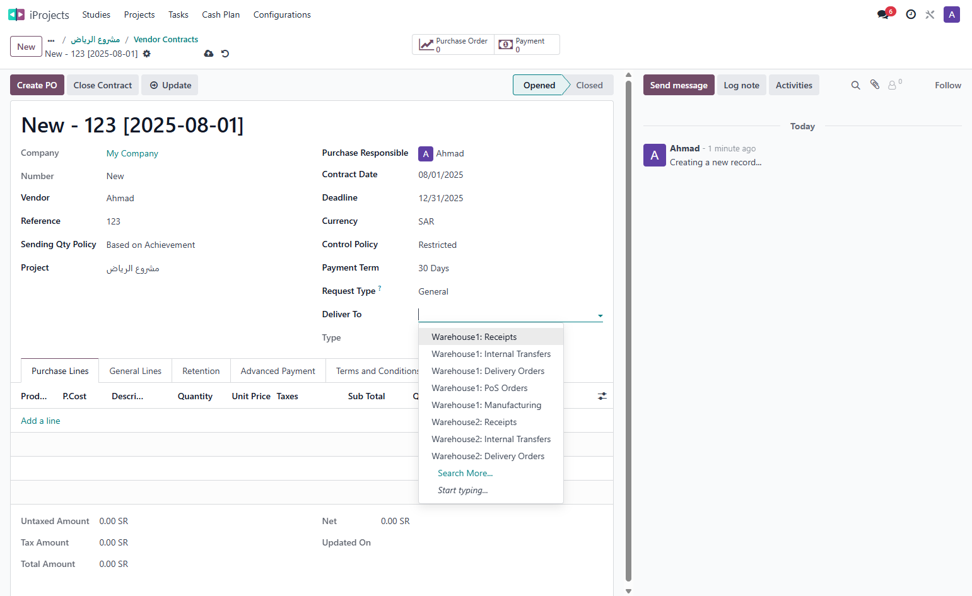Select Warehouse2: Receipts from dropdown

click(x=491, y=422)
